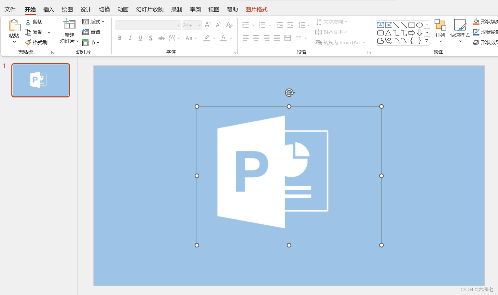Open the font name combo box

148,25
